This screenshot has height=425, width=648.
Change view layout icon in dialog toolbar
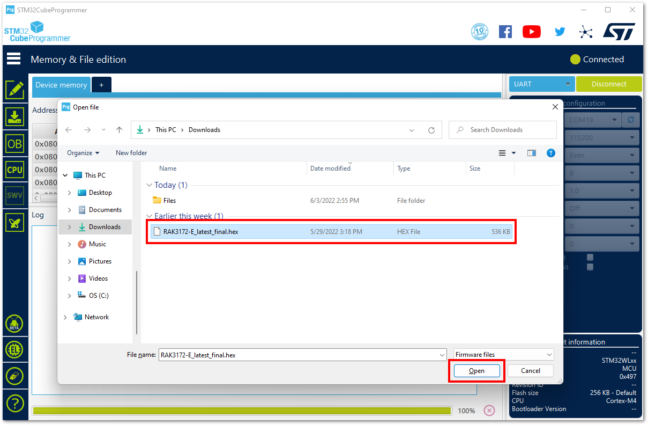pyautogui.click(x=502, y=153)
